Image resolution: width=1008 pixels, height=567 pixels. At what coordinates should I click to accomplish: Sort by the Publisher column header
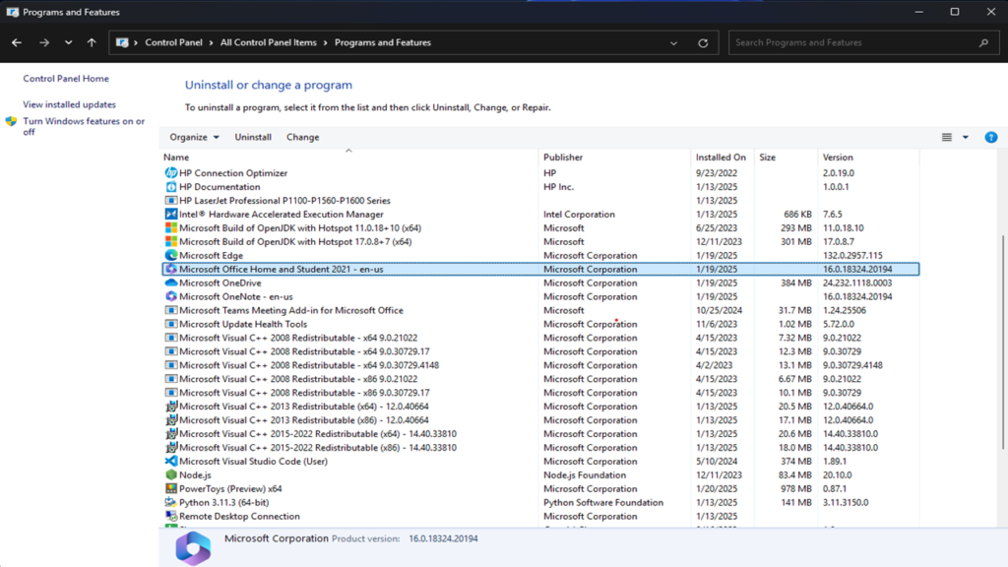click(614, 157)
